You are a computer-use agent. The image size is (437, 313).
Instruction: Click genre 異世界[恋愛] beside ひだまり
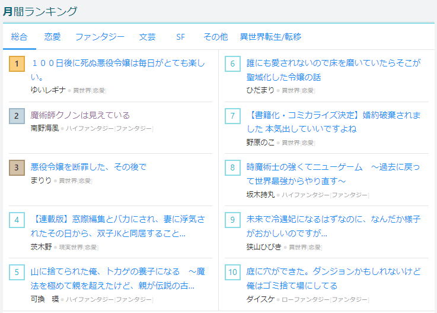pos(298,90)
